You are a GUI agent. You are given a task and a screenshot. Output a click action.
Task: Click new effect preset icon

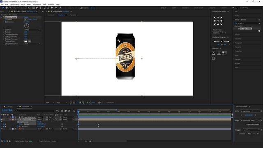259,31
